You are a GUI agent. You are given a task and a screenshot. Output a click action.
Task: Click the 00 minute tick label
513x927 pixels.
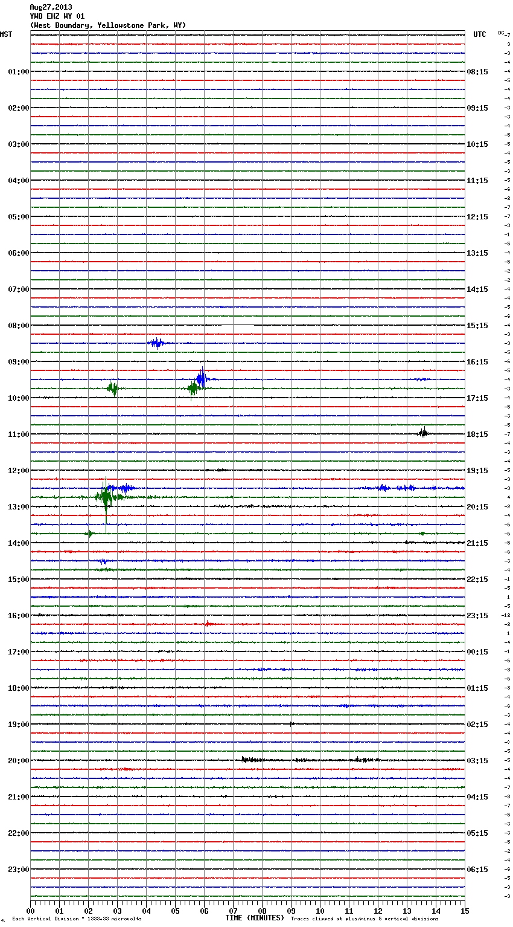[30, 911]
